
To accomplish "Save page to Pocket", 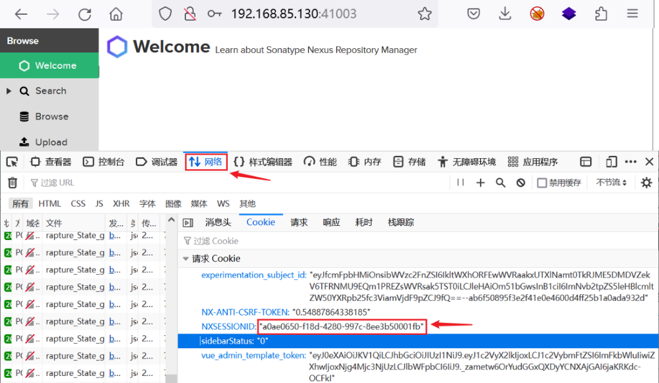I will [x=474, y=14].
